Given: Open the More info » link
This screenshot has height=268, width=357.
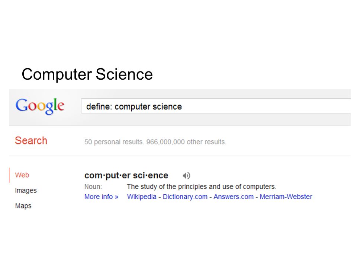Looking at the screenshot, I should [x=101, y=197].
